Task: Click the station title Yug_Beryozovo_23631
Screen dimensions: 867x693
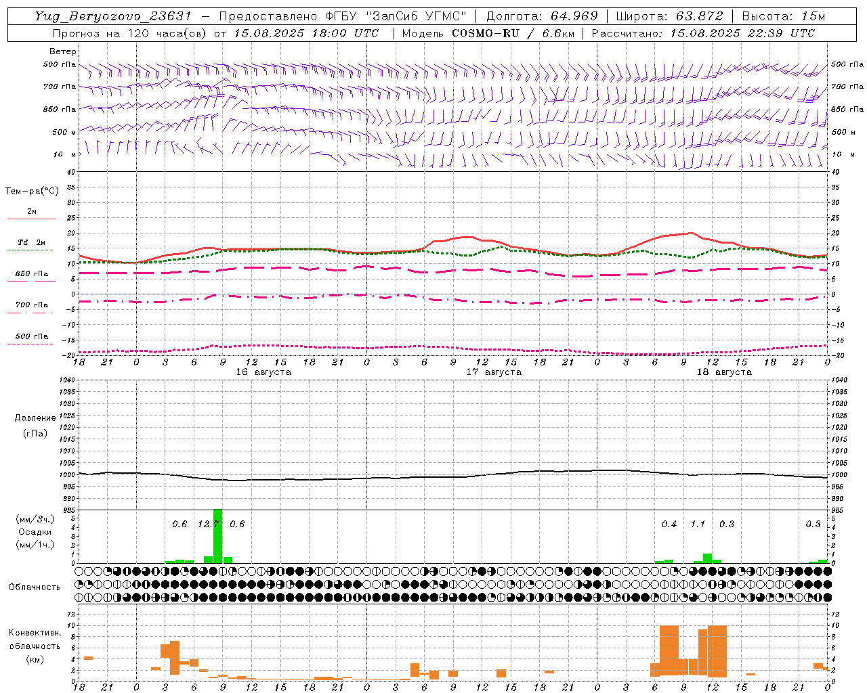Action: (113, 16)
